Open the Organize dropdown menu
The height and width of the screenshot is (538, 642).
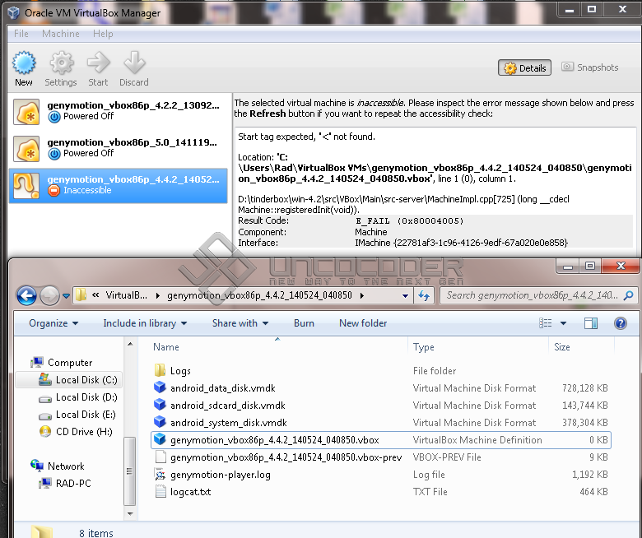[x=53, y=323]
